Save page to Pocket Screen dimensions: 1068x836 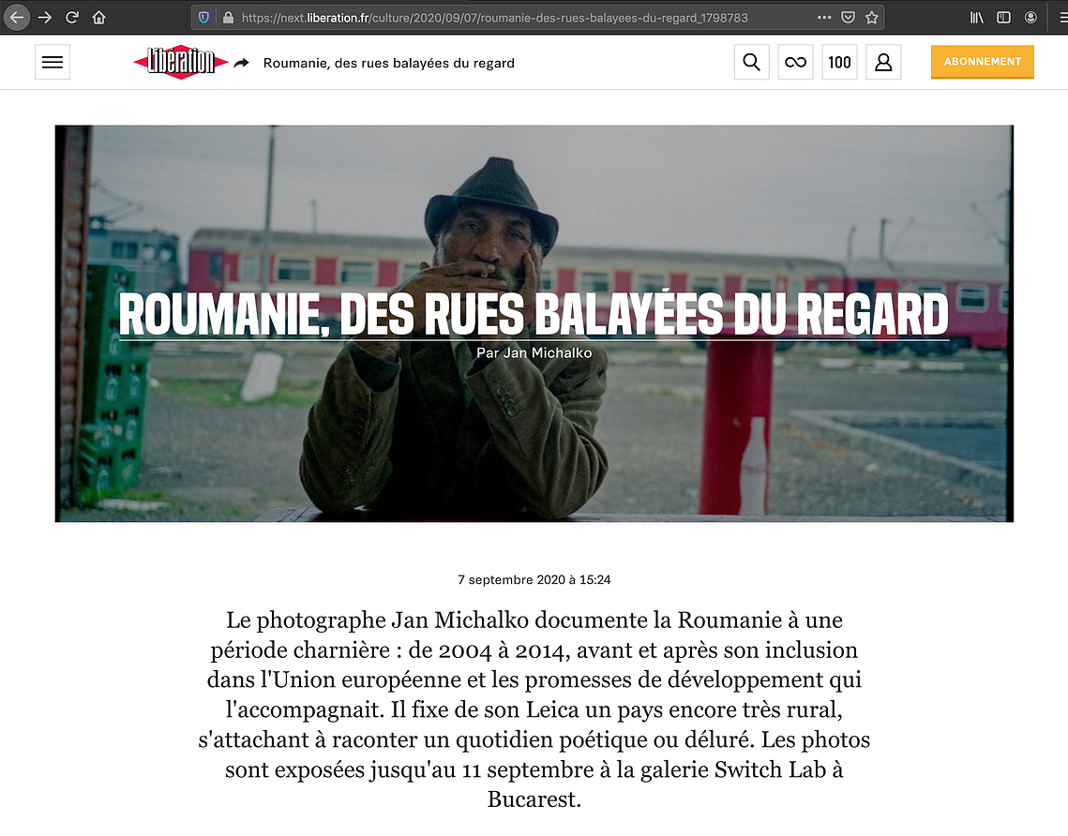(848, 18)
